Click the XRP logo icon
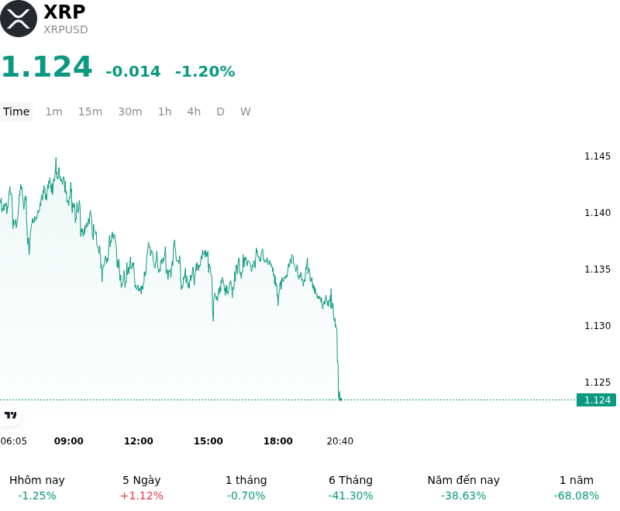The width and height of the screenshot is (620, 511). pos(18,19)
